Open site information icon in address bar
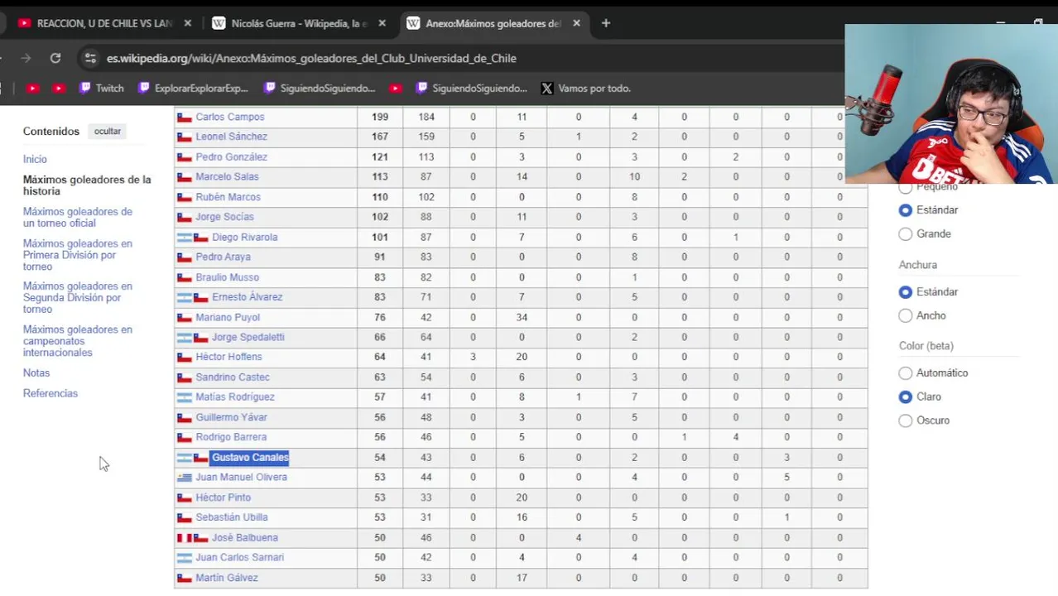 pos(90,58)
